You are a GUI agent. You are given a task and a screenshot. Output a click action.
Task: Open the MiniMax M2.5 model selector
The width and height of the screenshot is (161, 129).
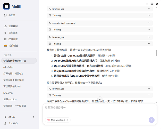pos(58,120)
